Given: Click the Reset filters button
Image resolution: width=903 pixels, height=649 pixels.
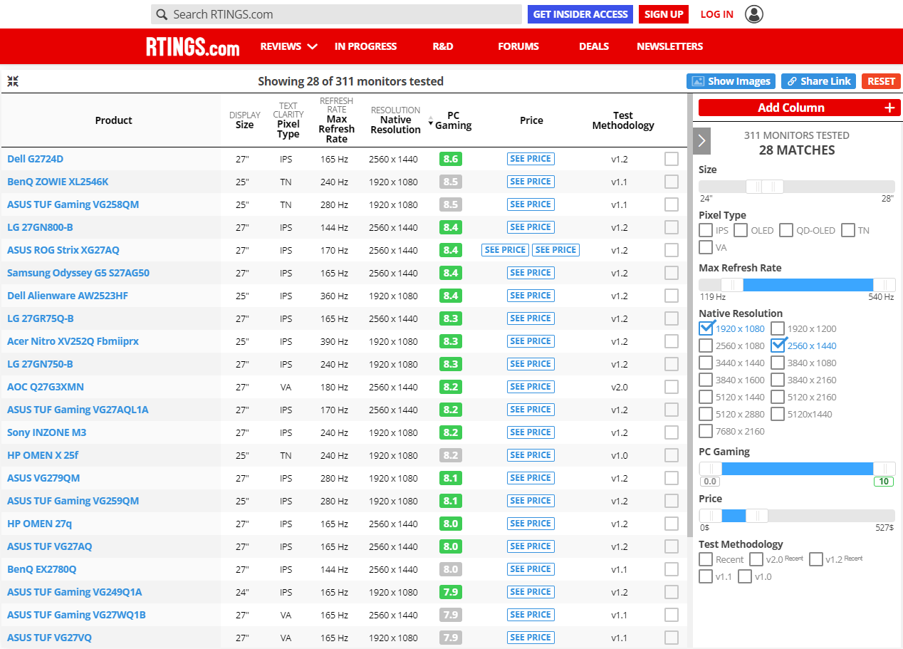Looking at the screenshot, I should coord(881,81).
